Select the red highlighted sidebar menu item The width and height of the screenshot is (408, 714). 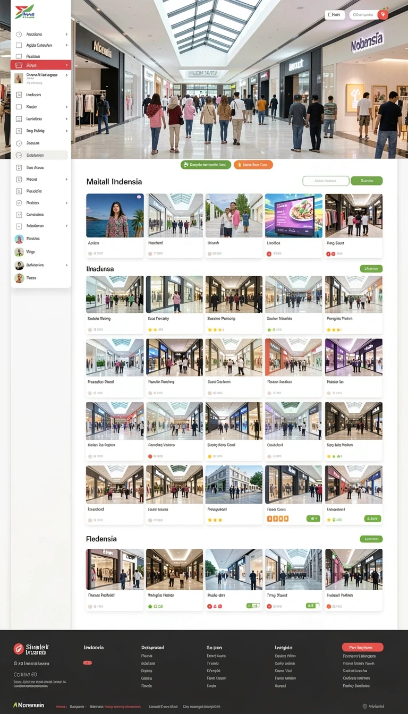pyautogui.click(x=40, y=65)
